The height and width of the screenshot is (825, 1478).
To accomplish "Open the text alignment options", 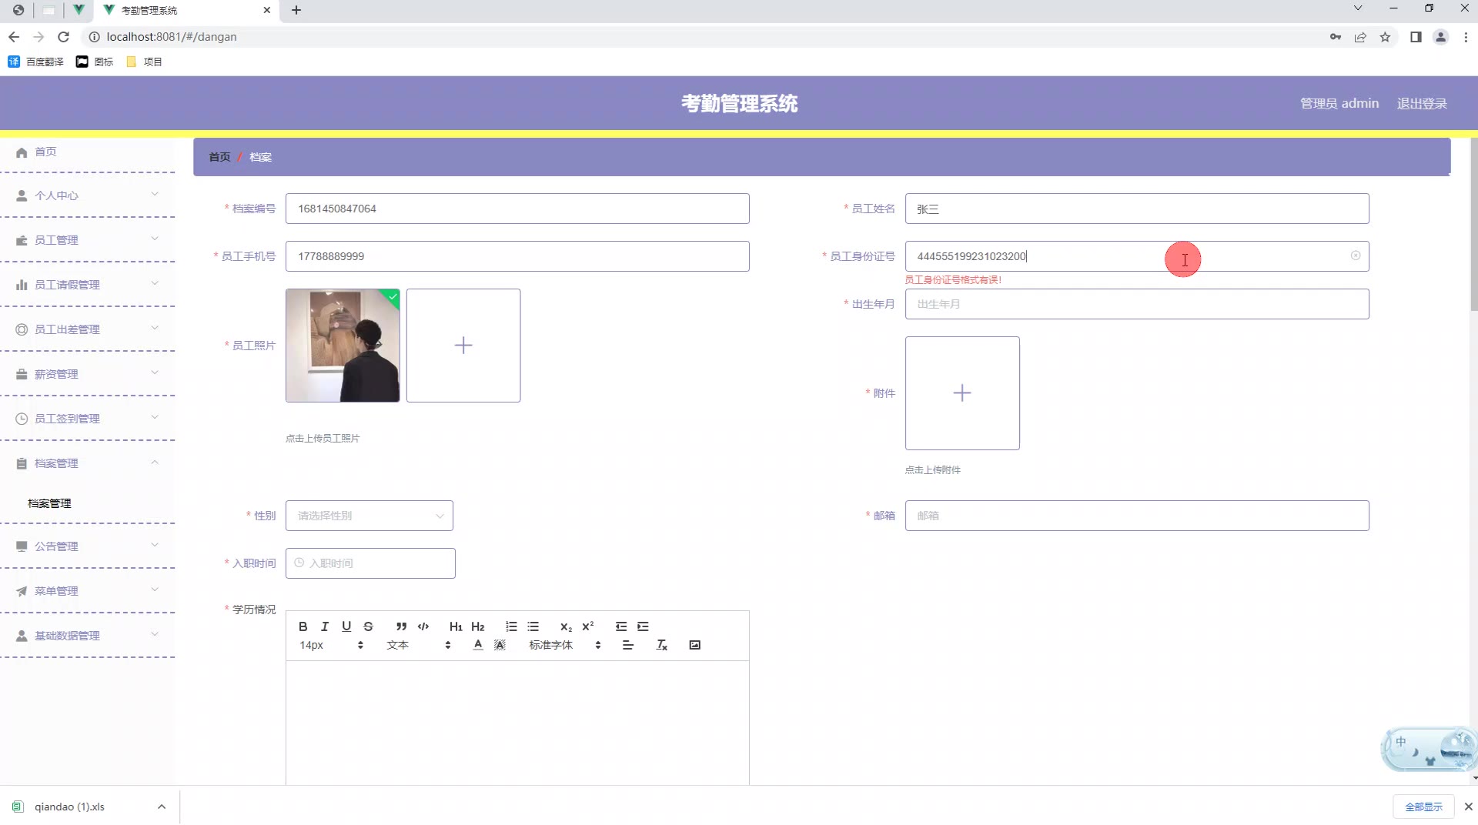I will [628, 645].
